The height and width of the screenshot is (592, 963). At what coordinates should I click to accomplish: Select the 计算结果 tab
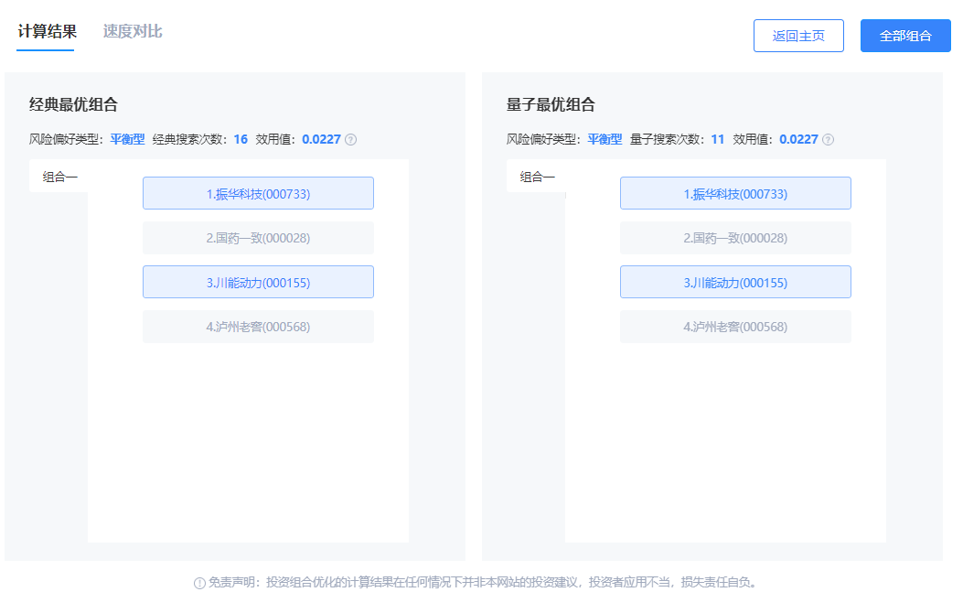click(x=45, y=30)
